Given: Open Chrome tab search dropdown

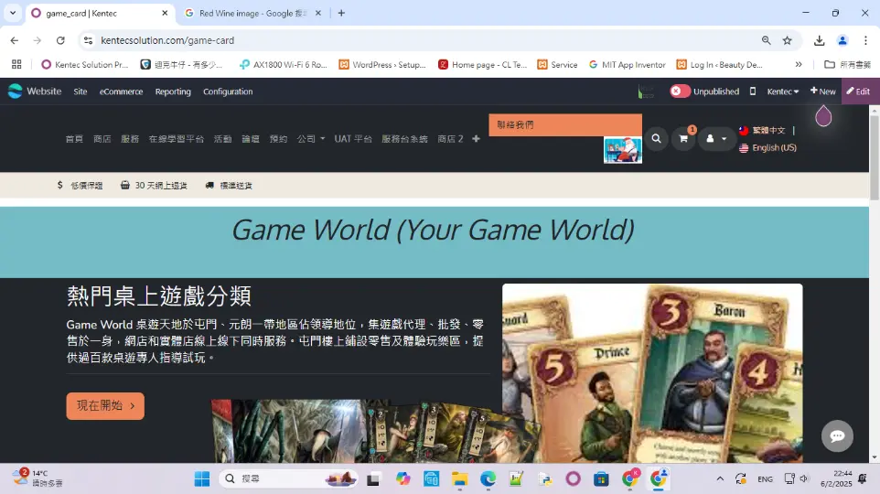Looking at the screenshot, I should pyautogui.click(x=12, y=13).
